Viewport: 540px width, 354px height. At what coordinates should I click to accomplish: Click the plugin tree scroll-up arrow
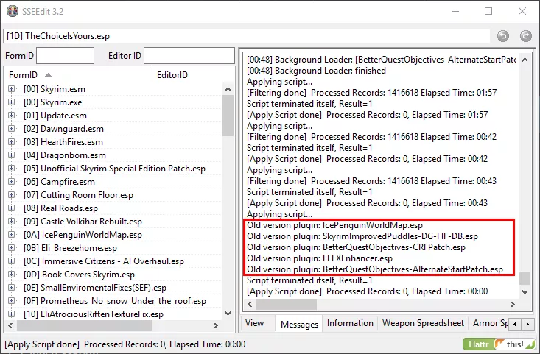(x=228, y=90)
